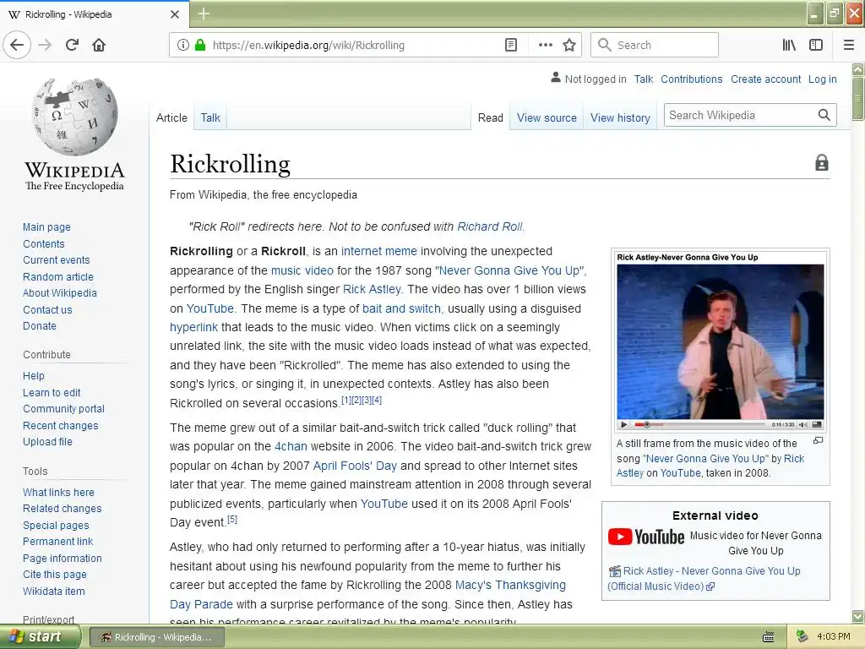Open the Page information tool link

point(63,558)
